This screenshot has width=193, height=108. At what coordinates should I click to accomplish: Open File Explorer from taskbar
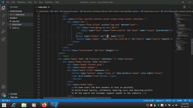point(24,105)
